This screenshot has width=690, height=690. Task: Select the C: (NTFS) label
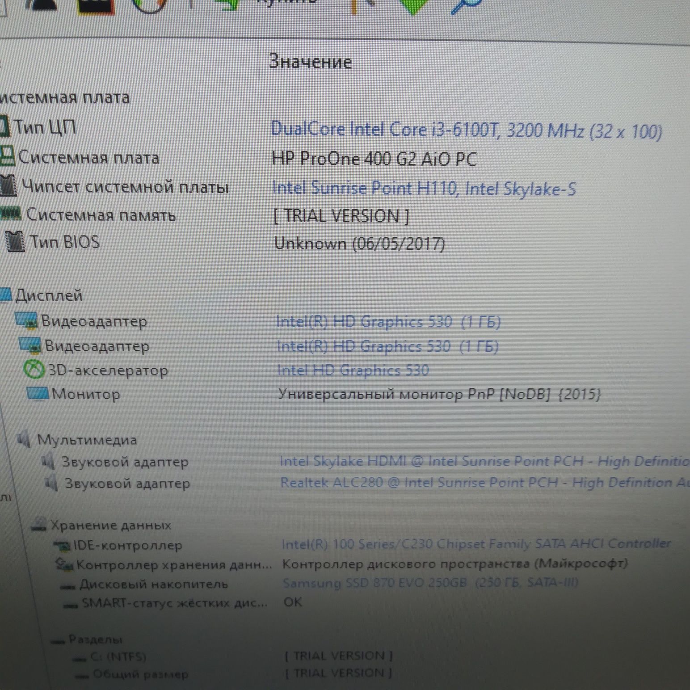point(118,656)
